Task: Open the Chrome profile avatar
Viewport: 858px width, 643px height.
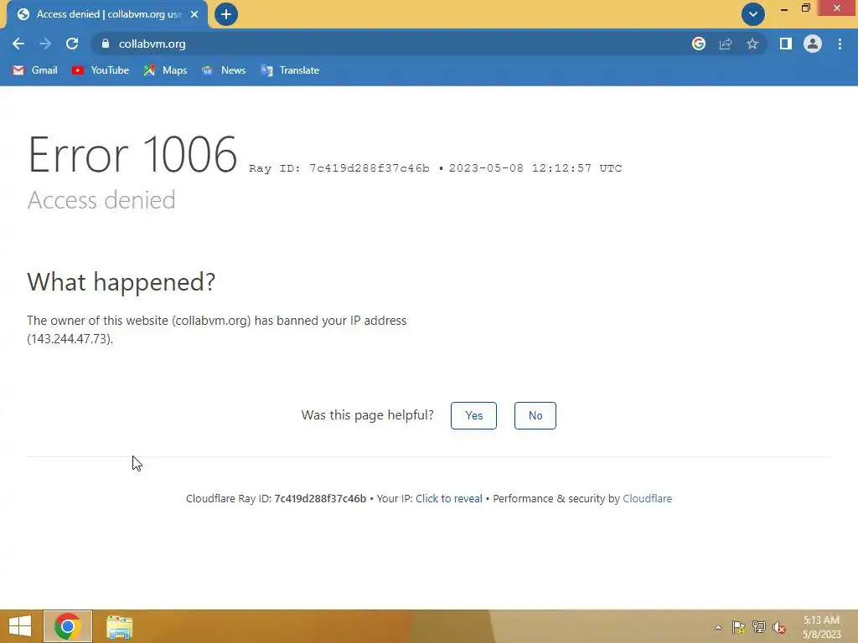Action: click(x=813, y=44)
